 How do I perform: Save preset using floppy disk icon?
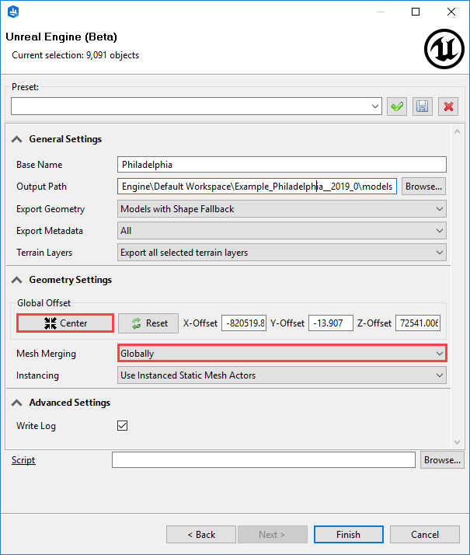(x=423, y=106)
